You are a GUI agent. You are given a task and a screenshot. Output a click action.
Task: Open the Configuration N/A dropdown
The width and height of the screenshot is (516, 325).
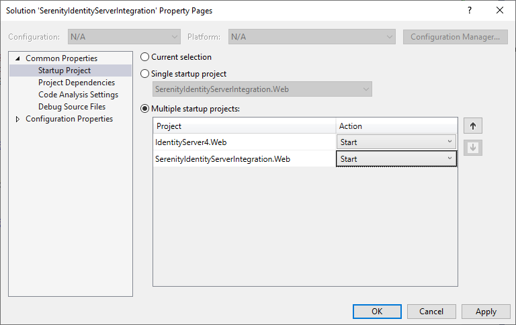(124, 36)
